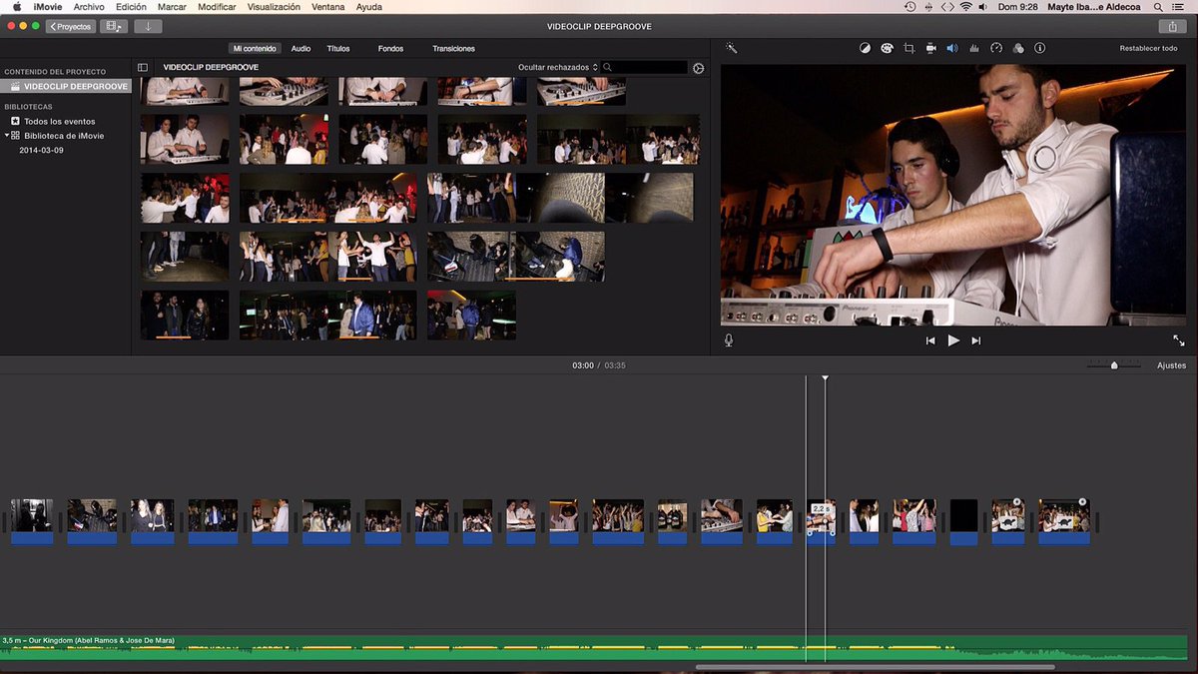Click the browser search field
Screen dimensions: 1198x674
click(645, 67)
